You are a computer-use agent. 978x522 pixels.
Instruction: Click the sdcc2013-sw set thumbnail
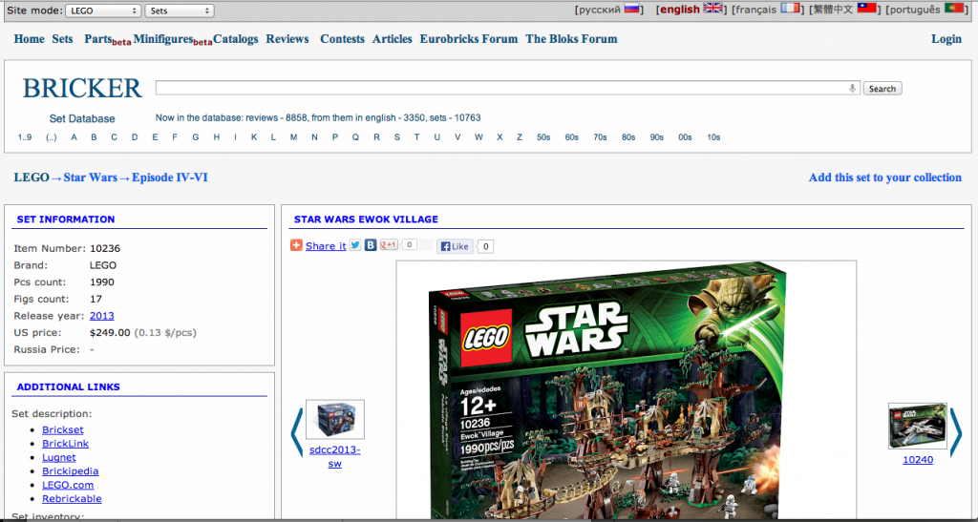click(x=335, y=420)
